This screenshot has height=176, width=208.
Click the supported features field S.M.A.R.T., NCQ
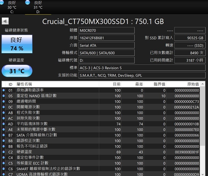point(142,75)
